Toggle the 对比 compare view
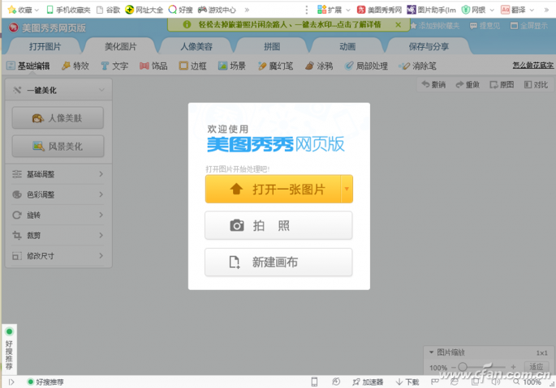 [x=537, y=84]
